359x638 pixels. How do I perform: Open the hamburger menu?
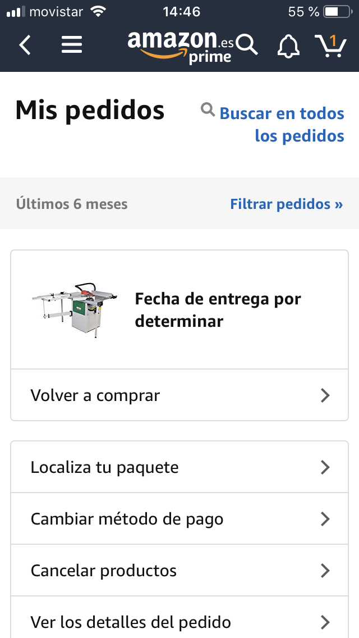[x=72, y=45]
